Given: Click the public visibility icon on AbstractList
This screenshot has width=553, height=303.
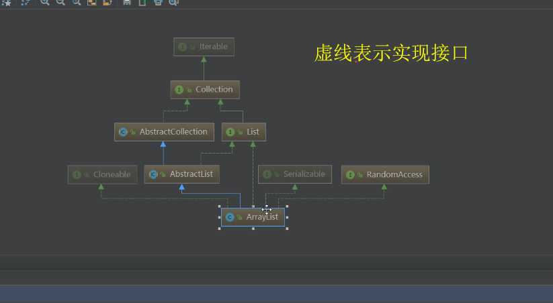Looking at the screenshot, I should [163, 174].
